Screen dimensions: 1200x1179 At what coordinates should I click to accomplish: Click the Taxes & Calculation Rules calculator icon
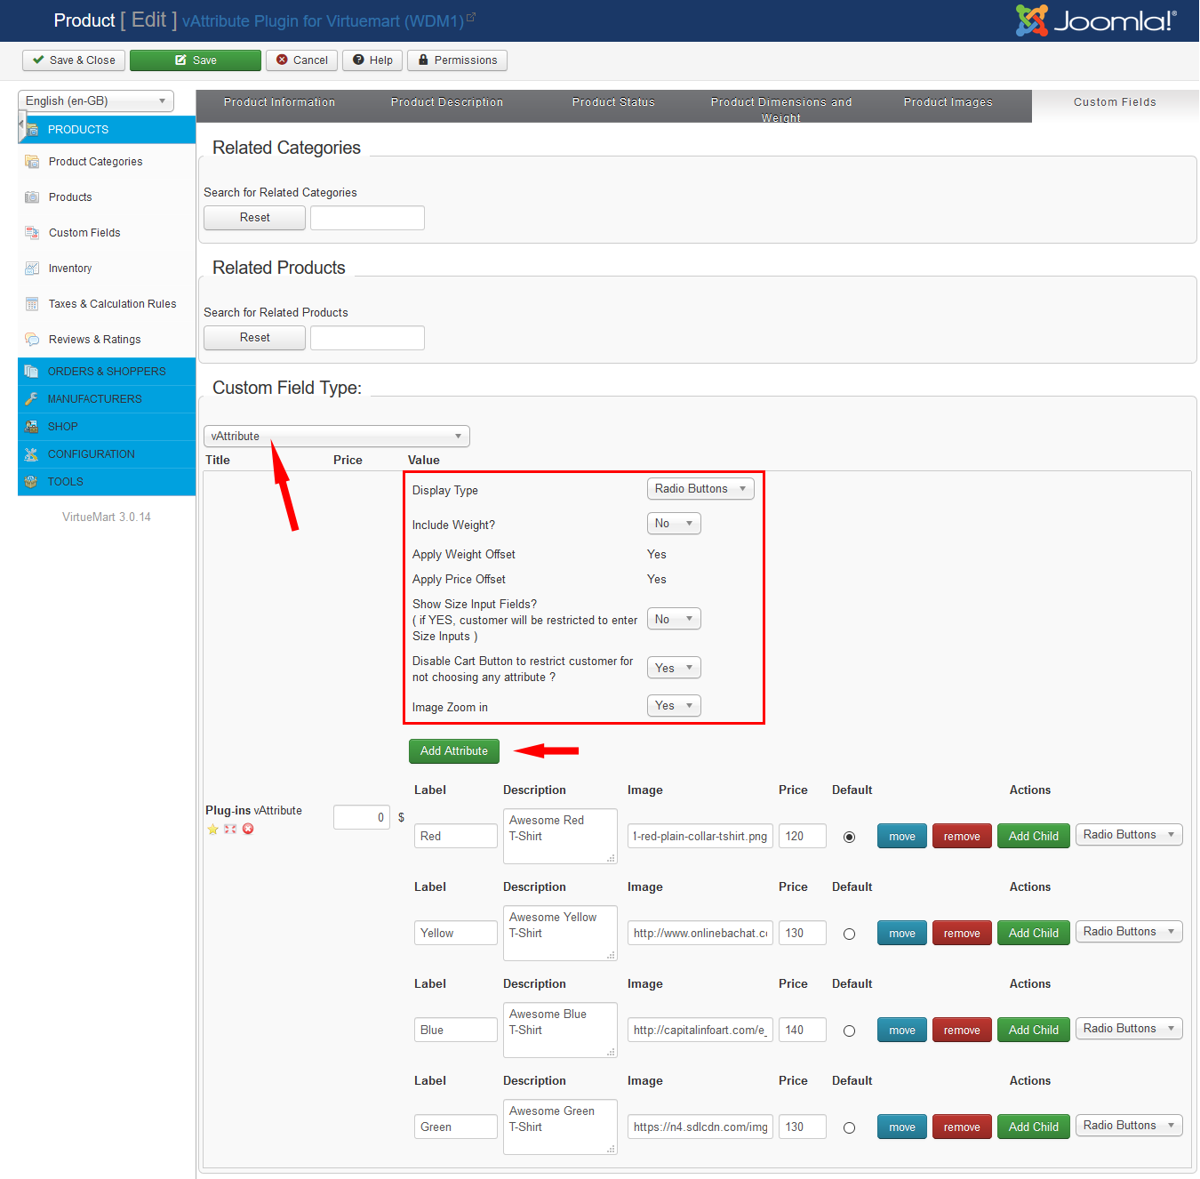point(32,304)
